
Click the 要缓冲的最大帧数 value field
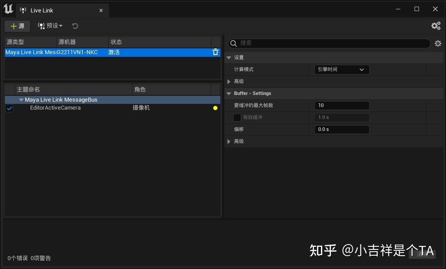(x=341, y=106)
